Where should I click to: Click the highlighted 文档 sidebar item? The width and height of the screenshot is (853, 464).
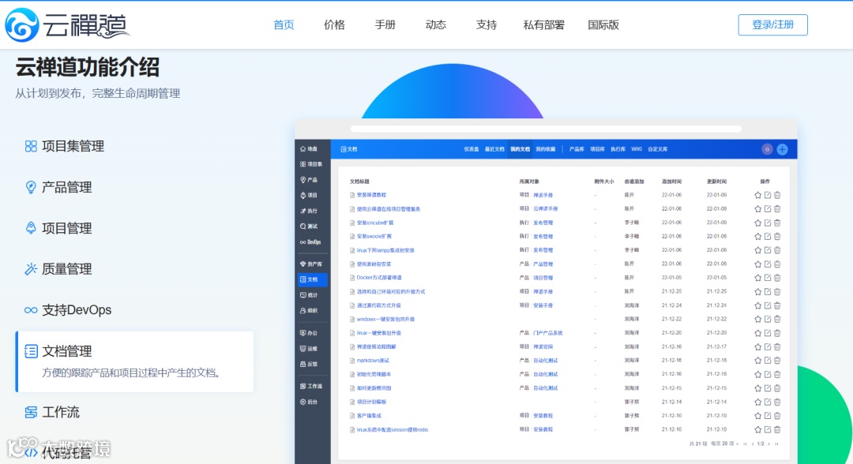[x=312, y=279]
